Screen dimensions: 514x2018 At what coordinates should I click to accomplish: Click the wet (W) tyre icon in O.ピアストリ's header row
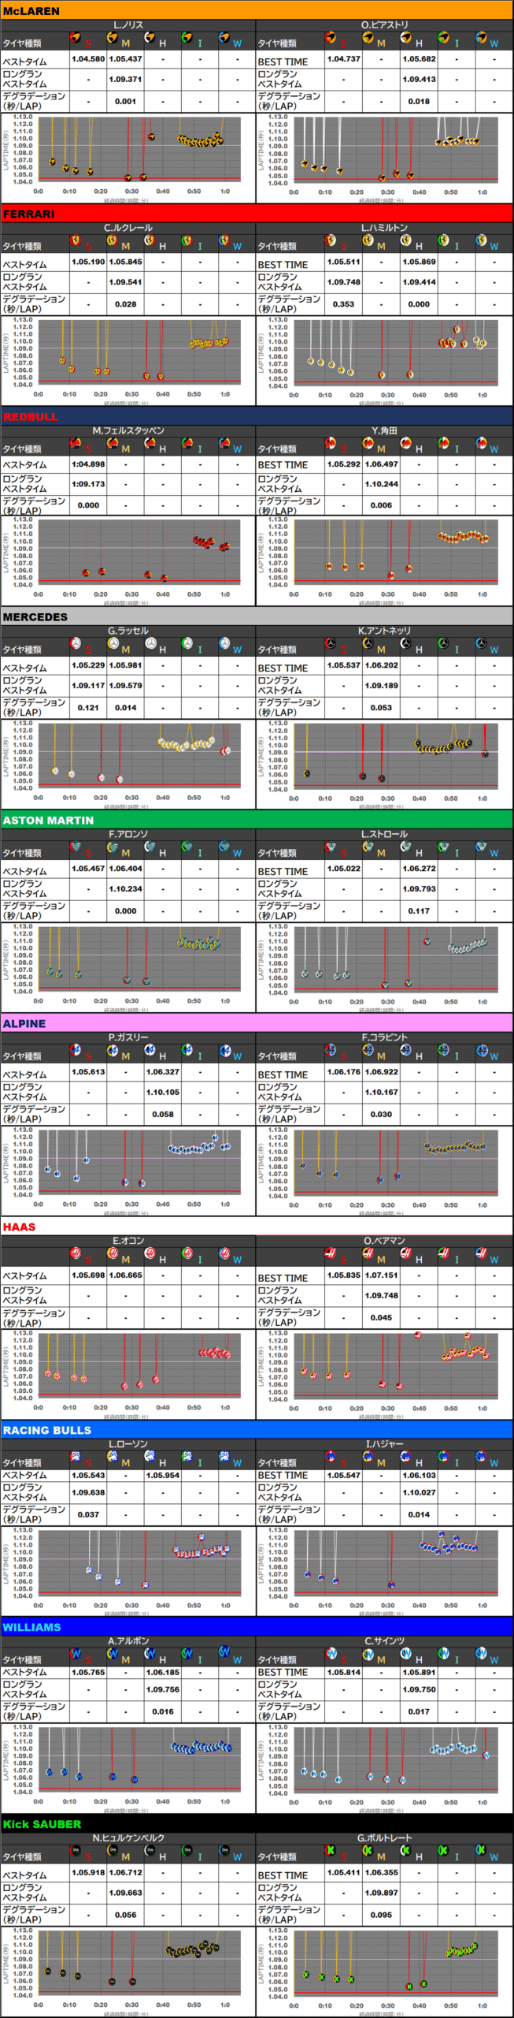click(480, 37)
